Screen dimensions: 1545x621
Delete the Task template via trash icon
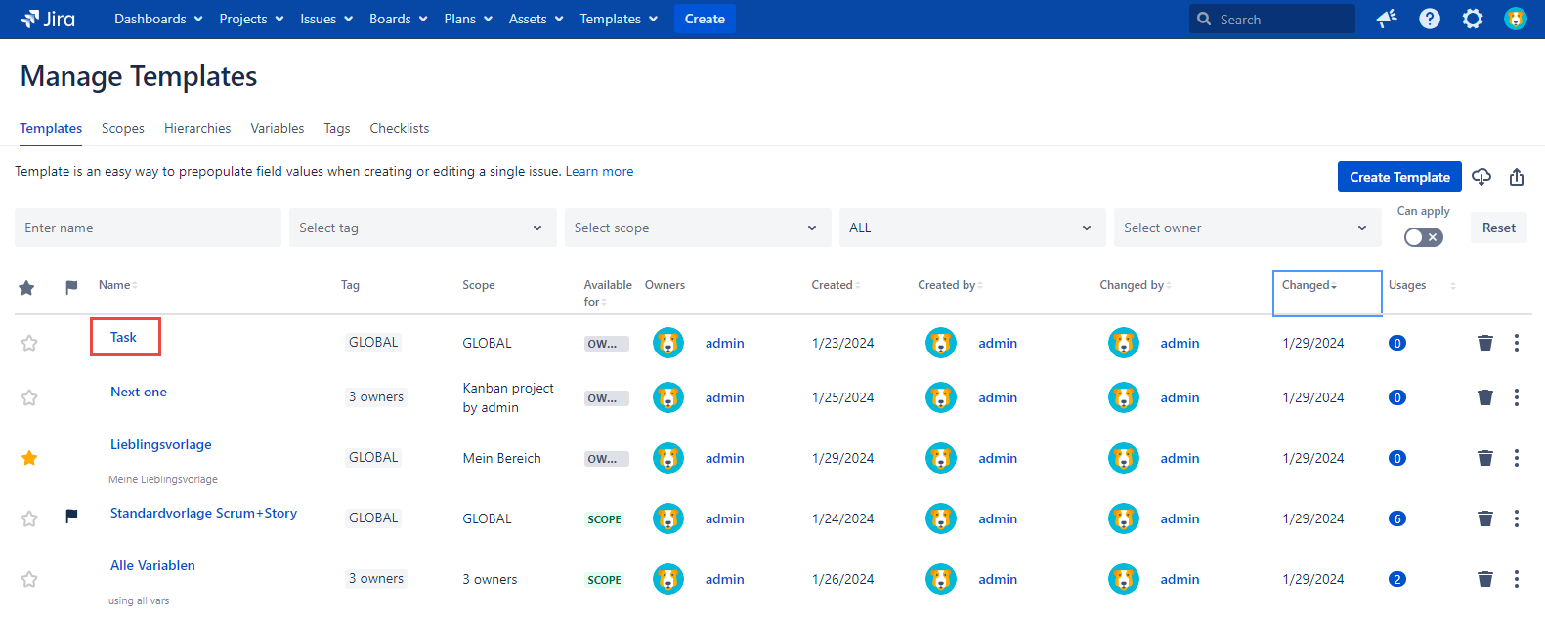1484,343
